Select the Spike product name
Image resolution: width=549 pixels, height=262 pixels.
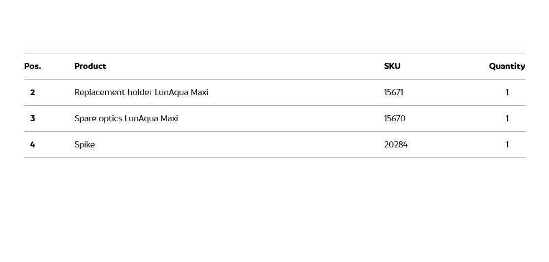click(x=85, y=145)
